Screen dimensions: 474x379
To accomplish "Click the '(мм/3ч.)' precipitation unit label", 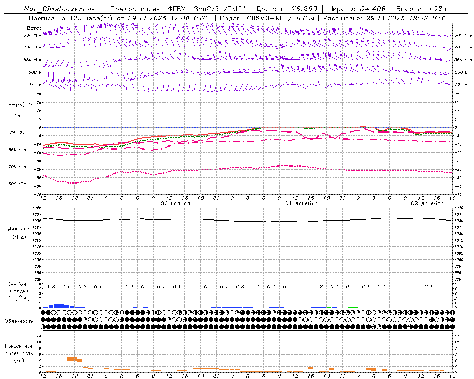I will (19, 284).
